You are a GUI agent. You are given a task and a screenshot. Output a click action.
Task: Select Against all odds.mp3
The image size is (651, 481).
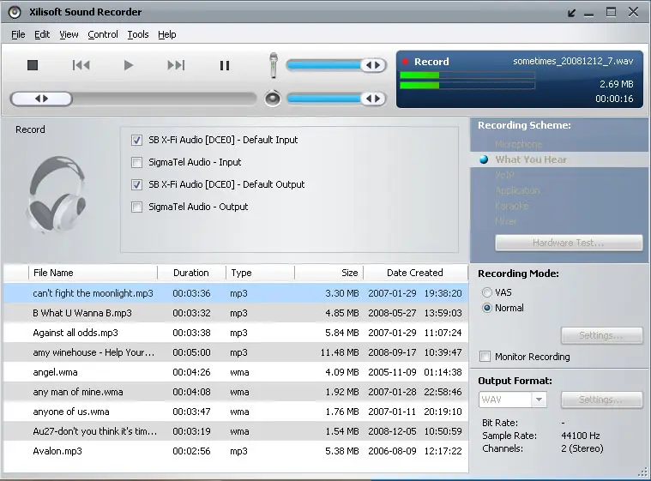coord(236,333)
